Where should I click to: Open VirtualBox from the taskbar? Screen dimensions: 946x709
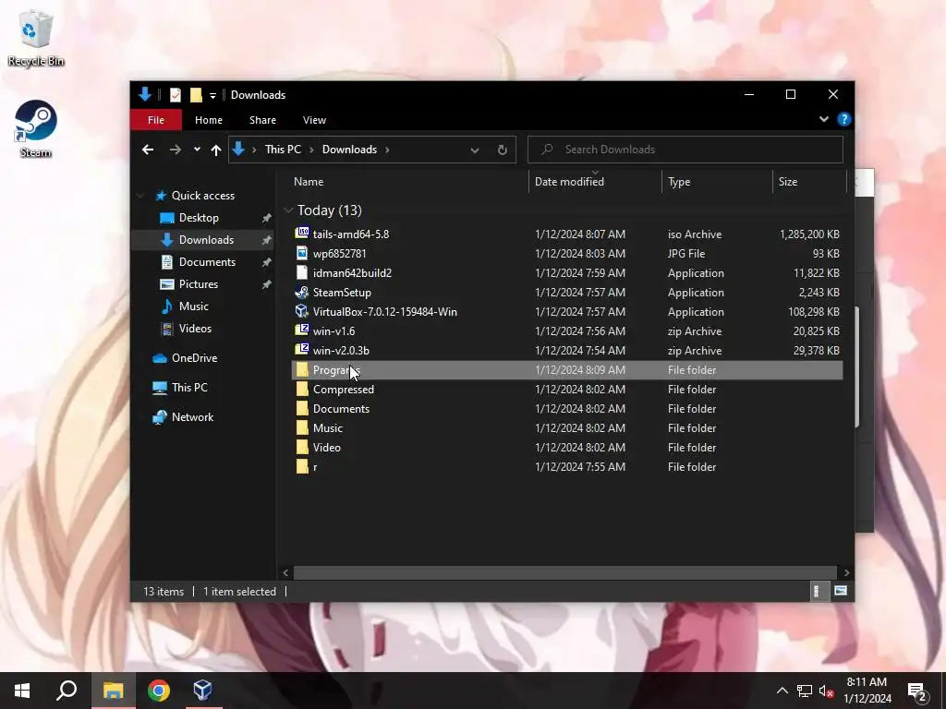(x=202, y=691)
